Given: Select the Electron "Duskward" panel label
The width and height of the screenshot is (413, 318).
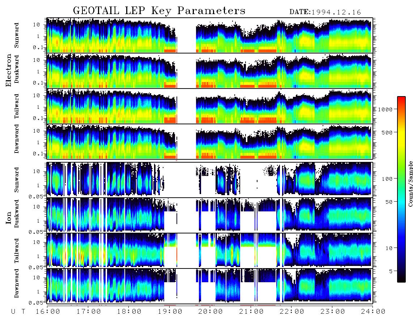Looking at the screenshot, I should point(17,69).
